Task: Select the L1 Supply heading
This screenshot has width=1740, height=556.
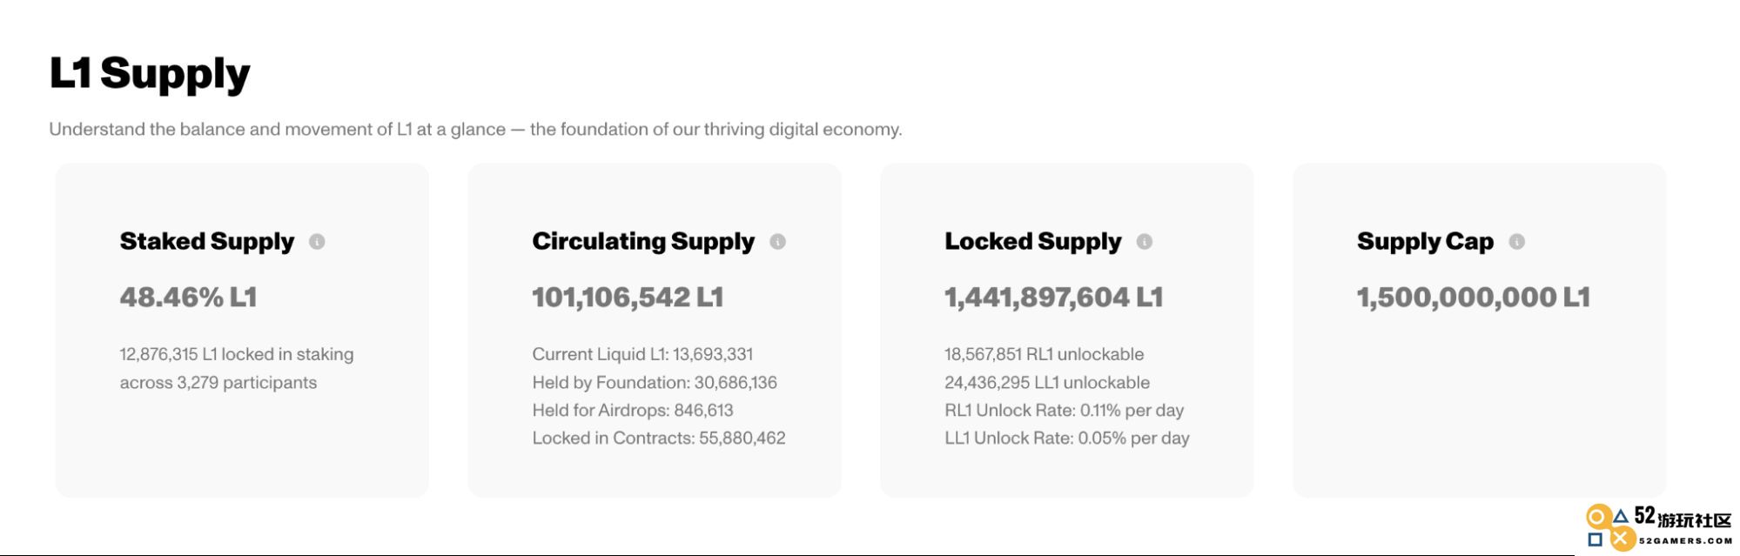Action: (x=150, y=74)
